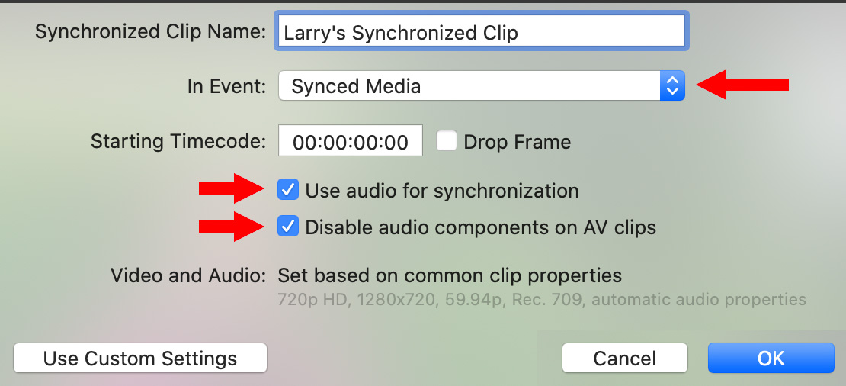
Task: Click red arrow pointing at Use audio checkbox
Action: click(x=232, y=188)
